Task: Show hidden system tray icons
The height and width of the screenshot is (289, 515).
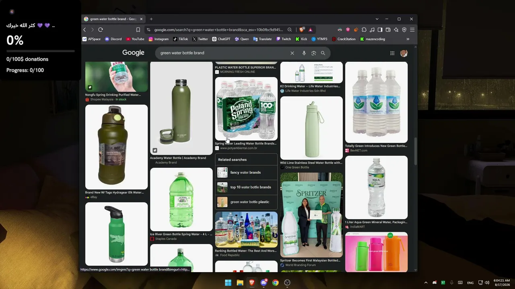Action: pos(426,283)
